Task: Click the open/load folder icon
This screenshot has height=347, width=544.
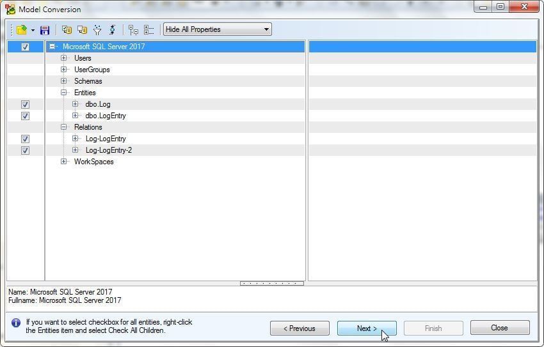Action: click(x=22, y=30)
